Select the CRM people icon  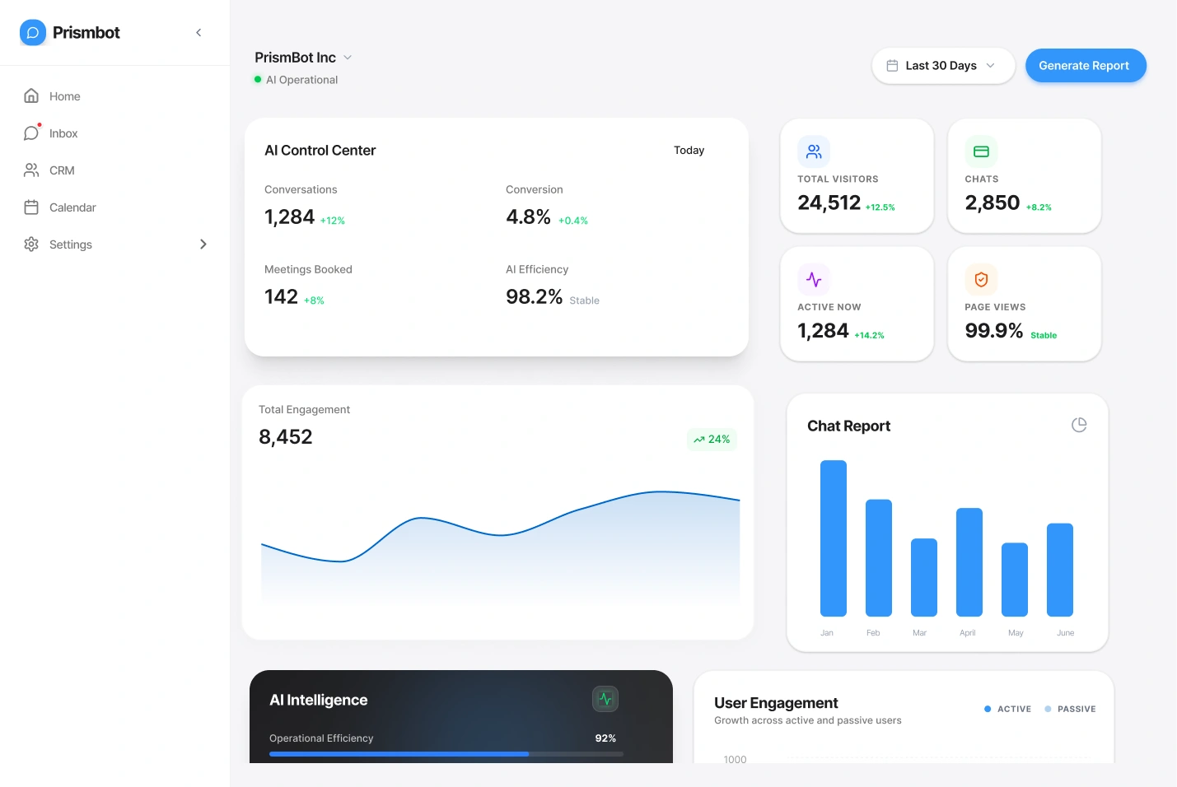[x=31, y=170]
